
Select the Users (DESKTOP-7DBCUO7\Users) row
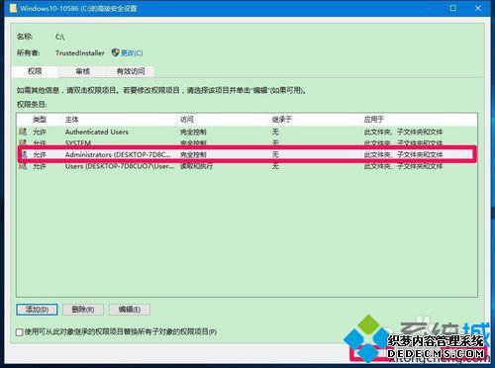click(247, 166)
